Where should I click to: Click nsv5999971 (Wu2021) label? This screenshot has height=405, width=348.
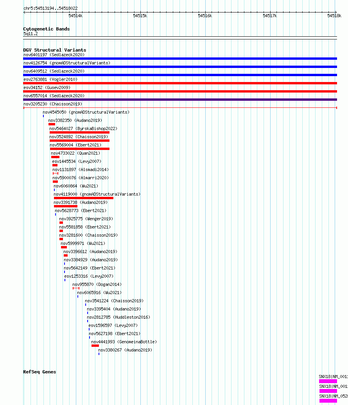(x=83, y=244)
